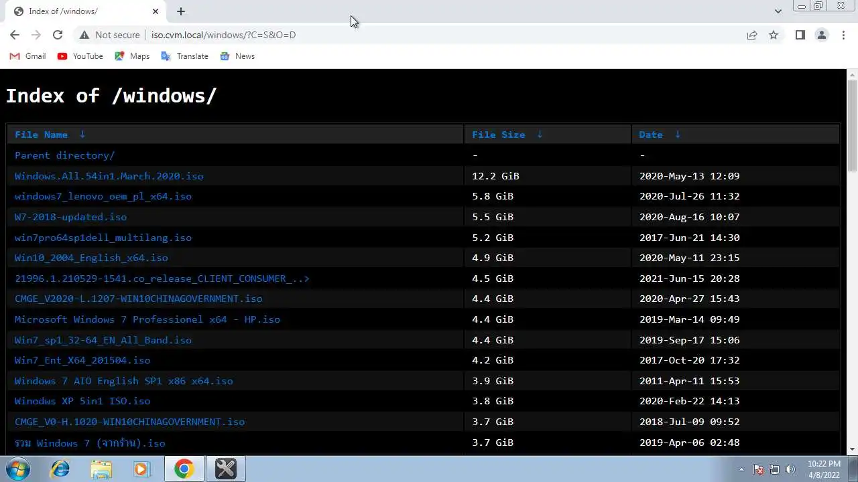Click the Date sort arrow
This screenshot has height=482, width=858.
click(678, 135)
